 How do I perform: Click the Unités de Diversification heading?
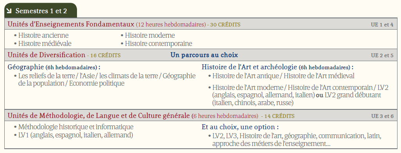tap(46, 55)
